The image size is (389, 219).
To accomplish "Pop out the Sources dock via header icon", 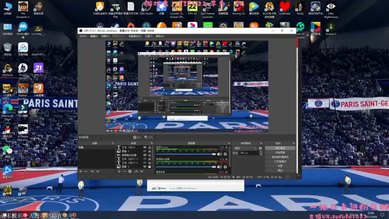I will pyautogui.click(x=152, y=143).
